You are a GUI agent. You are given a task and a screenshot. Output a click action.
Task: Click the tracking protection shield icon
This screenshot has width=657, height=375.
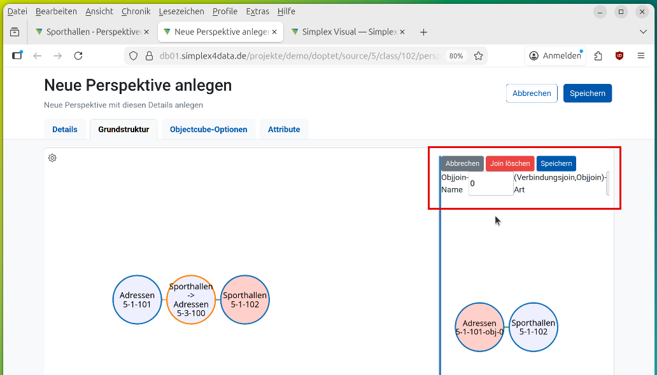tap(133, 56)
